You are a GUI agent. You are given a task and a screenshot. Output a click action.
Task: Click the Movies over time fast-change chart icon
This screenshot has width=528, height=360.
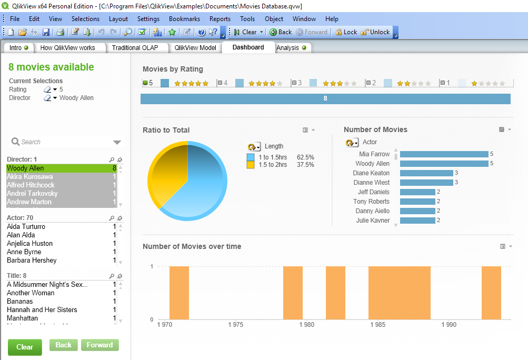pyautogui.click(x=503, y=246)
